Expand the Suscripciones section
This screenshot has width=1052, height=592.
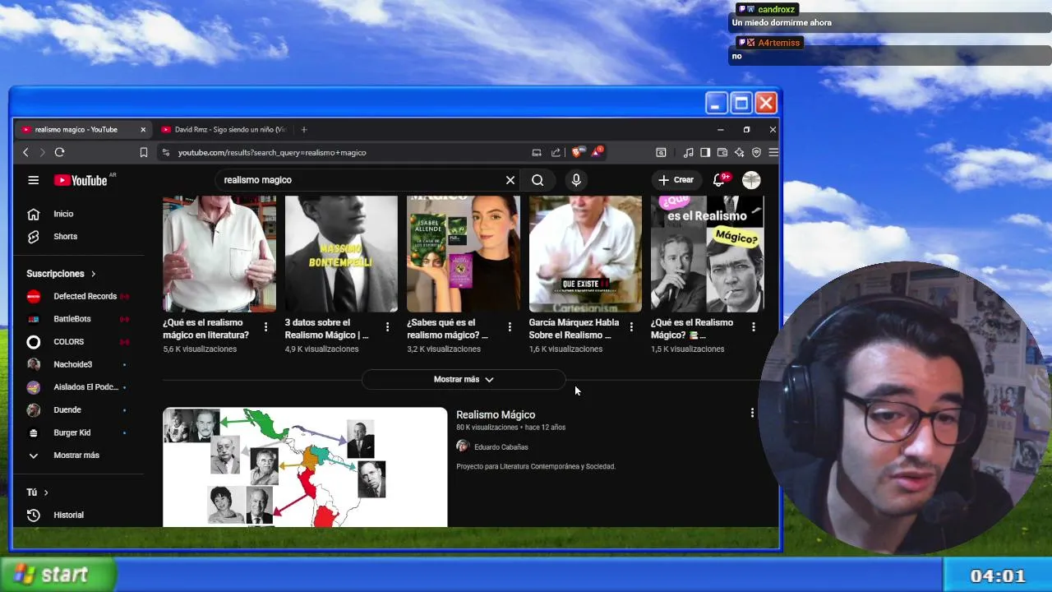[61, 274]
